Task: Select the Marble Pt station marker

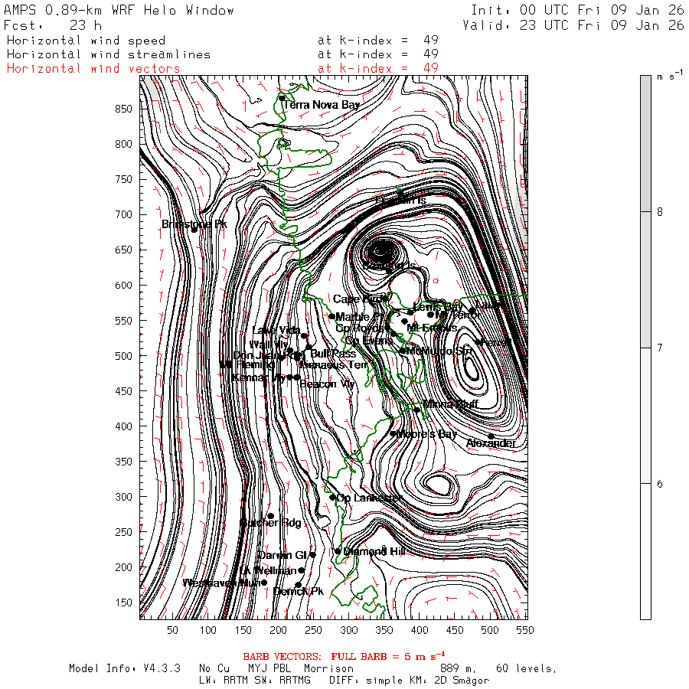Action: [331, 316]
